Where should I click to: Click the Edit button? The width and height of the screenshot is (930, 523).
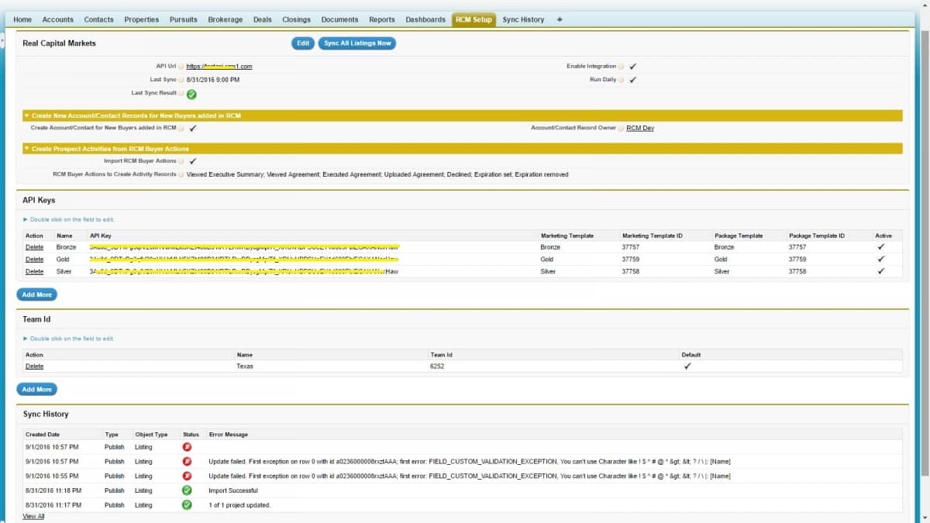click(x=303, y=43)
